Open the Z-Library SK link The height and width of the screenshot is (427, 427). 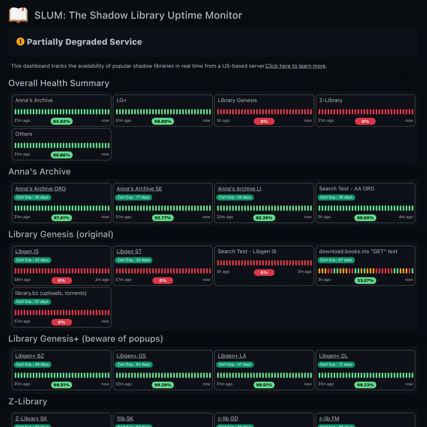[x=31, y=418]
